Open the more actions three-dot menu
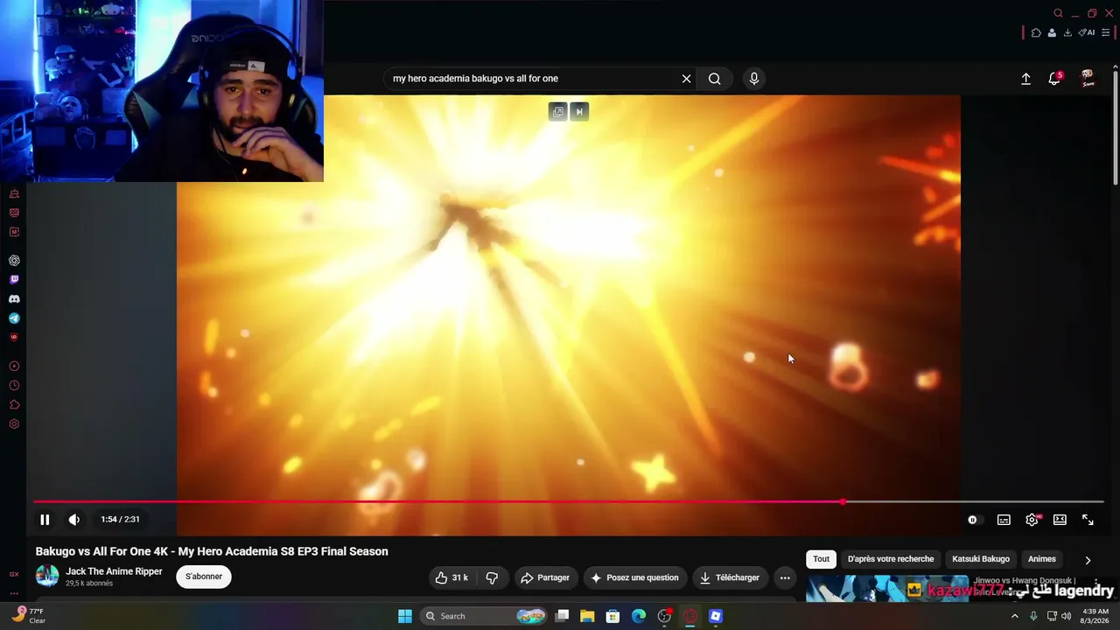1120x630 pixels. tap(785, 577)
